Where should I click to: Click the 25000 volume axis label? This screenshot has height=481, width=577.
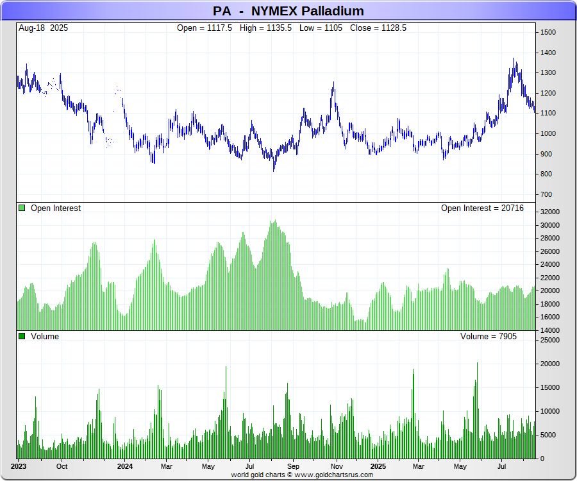tap(550, 341)
